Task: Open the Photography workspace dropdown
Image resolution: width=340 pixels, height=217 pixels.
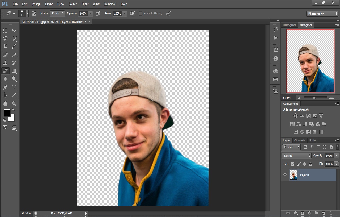Action: 322,14
